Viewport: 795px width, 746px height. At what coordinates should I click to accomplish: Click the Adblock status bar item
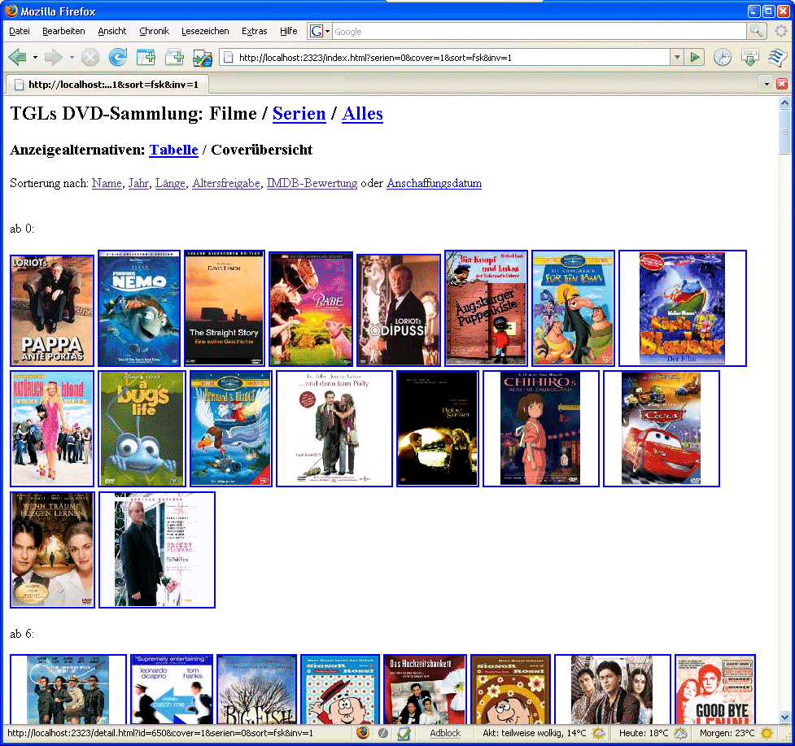[445, 733]
